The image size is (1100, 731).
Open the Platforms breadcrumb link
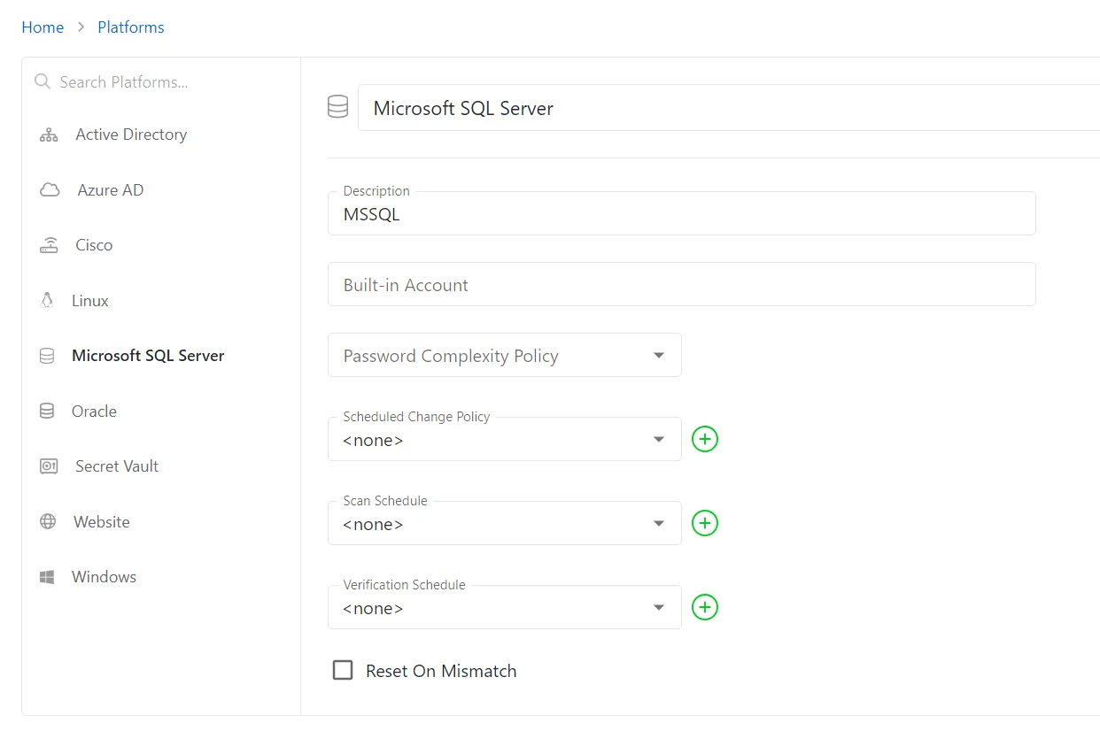pyautogui.click(x=131, y=27)
